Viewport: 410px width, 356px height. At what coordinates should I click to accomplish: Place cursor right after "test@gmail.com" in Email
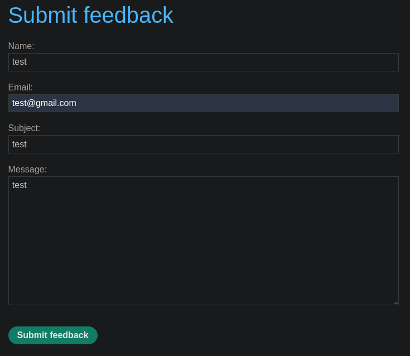pos(77,103)
